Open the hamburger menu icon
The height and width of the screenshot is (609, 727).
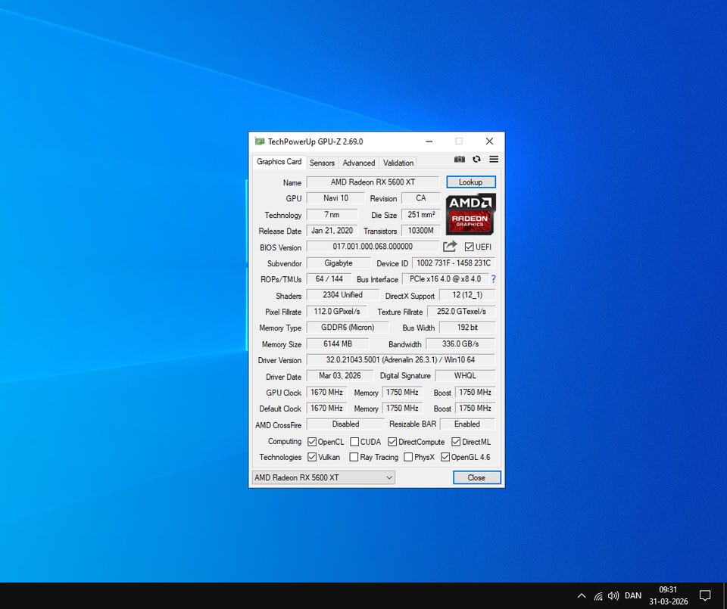click(x=494, y=160)
